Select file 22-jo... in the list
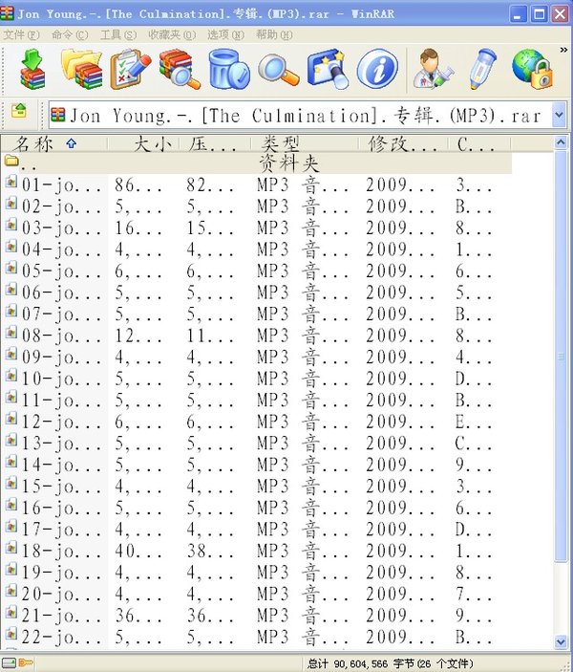The height and width of the screenshot is (672, 573). point(256,637)
